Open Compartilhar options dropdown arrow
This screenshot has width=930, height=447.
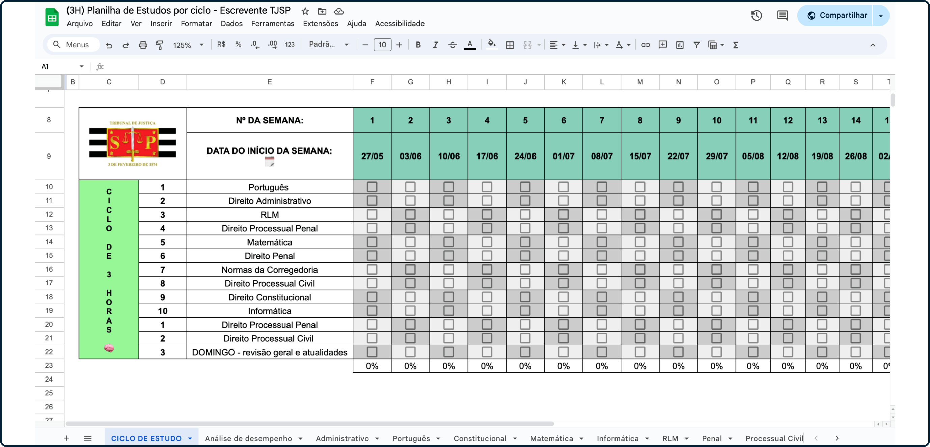tap(881, 16)
